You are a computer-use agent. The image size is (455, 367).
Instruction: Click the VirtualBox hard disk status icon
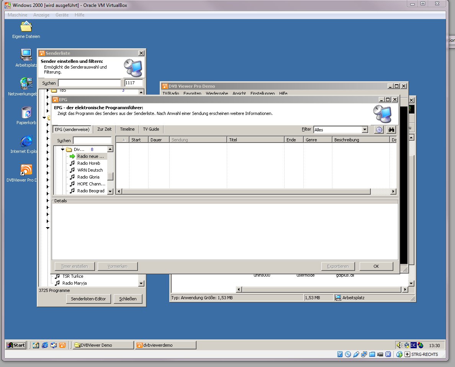pyautogui.click(x=340, y=354)
